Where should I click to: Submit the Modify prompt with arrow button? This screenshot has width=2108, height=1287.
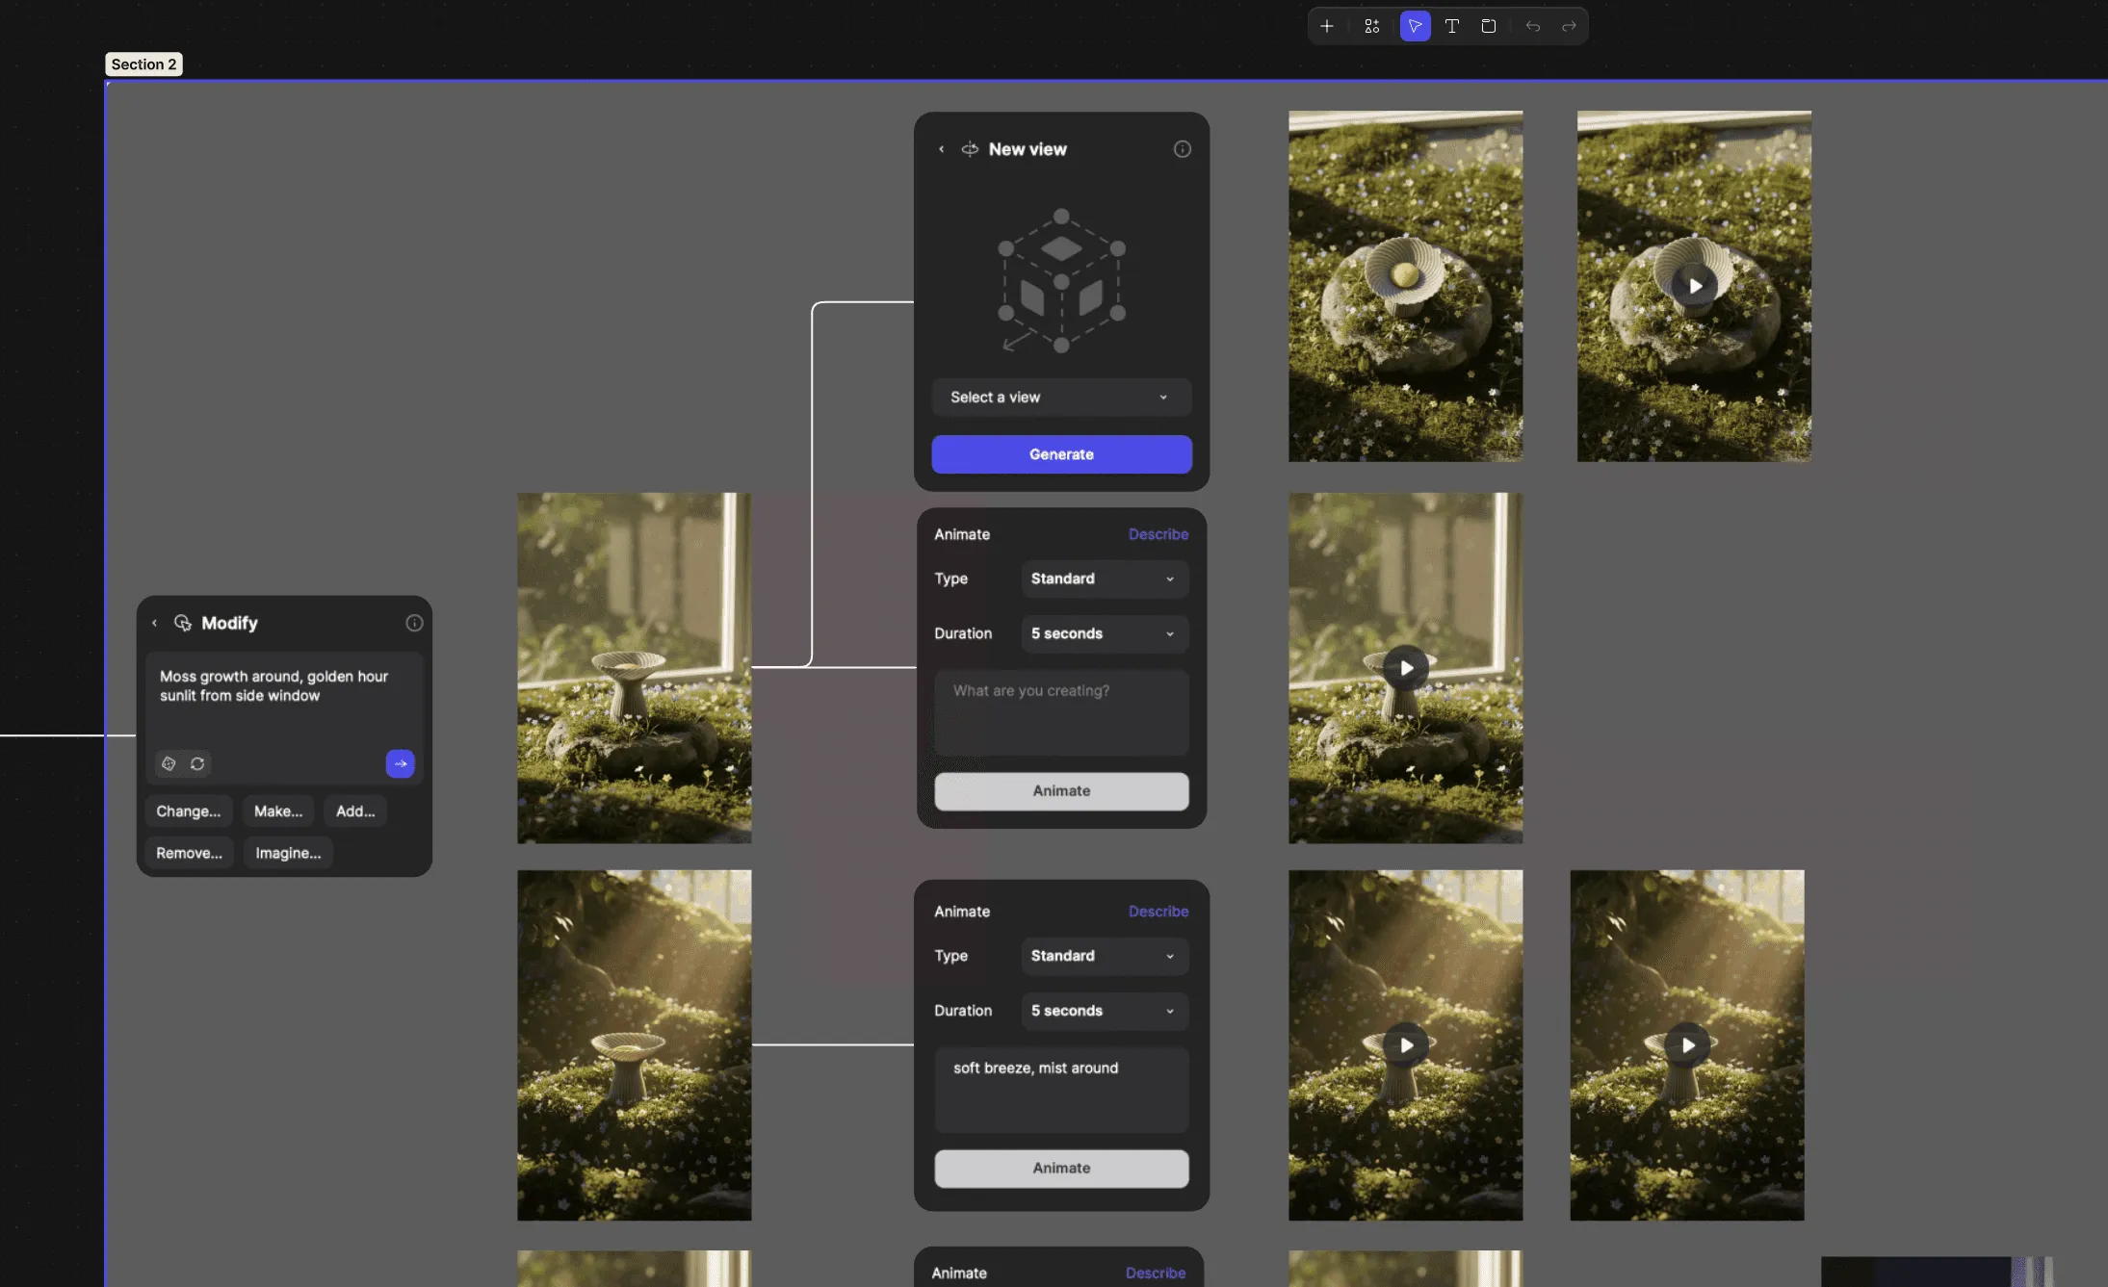click(x=400, y=763)
